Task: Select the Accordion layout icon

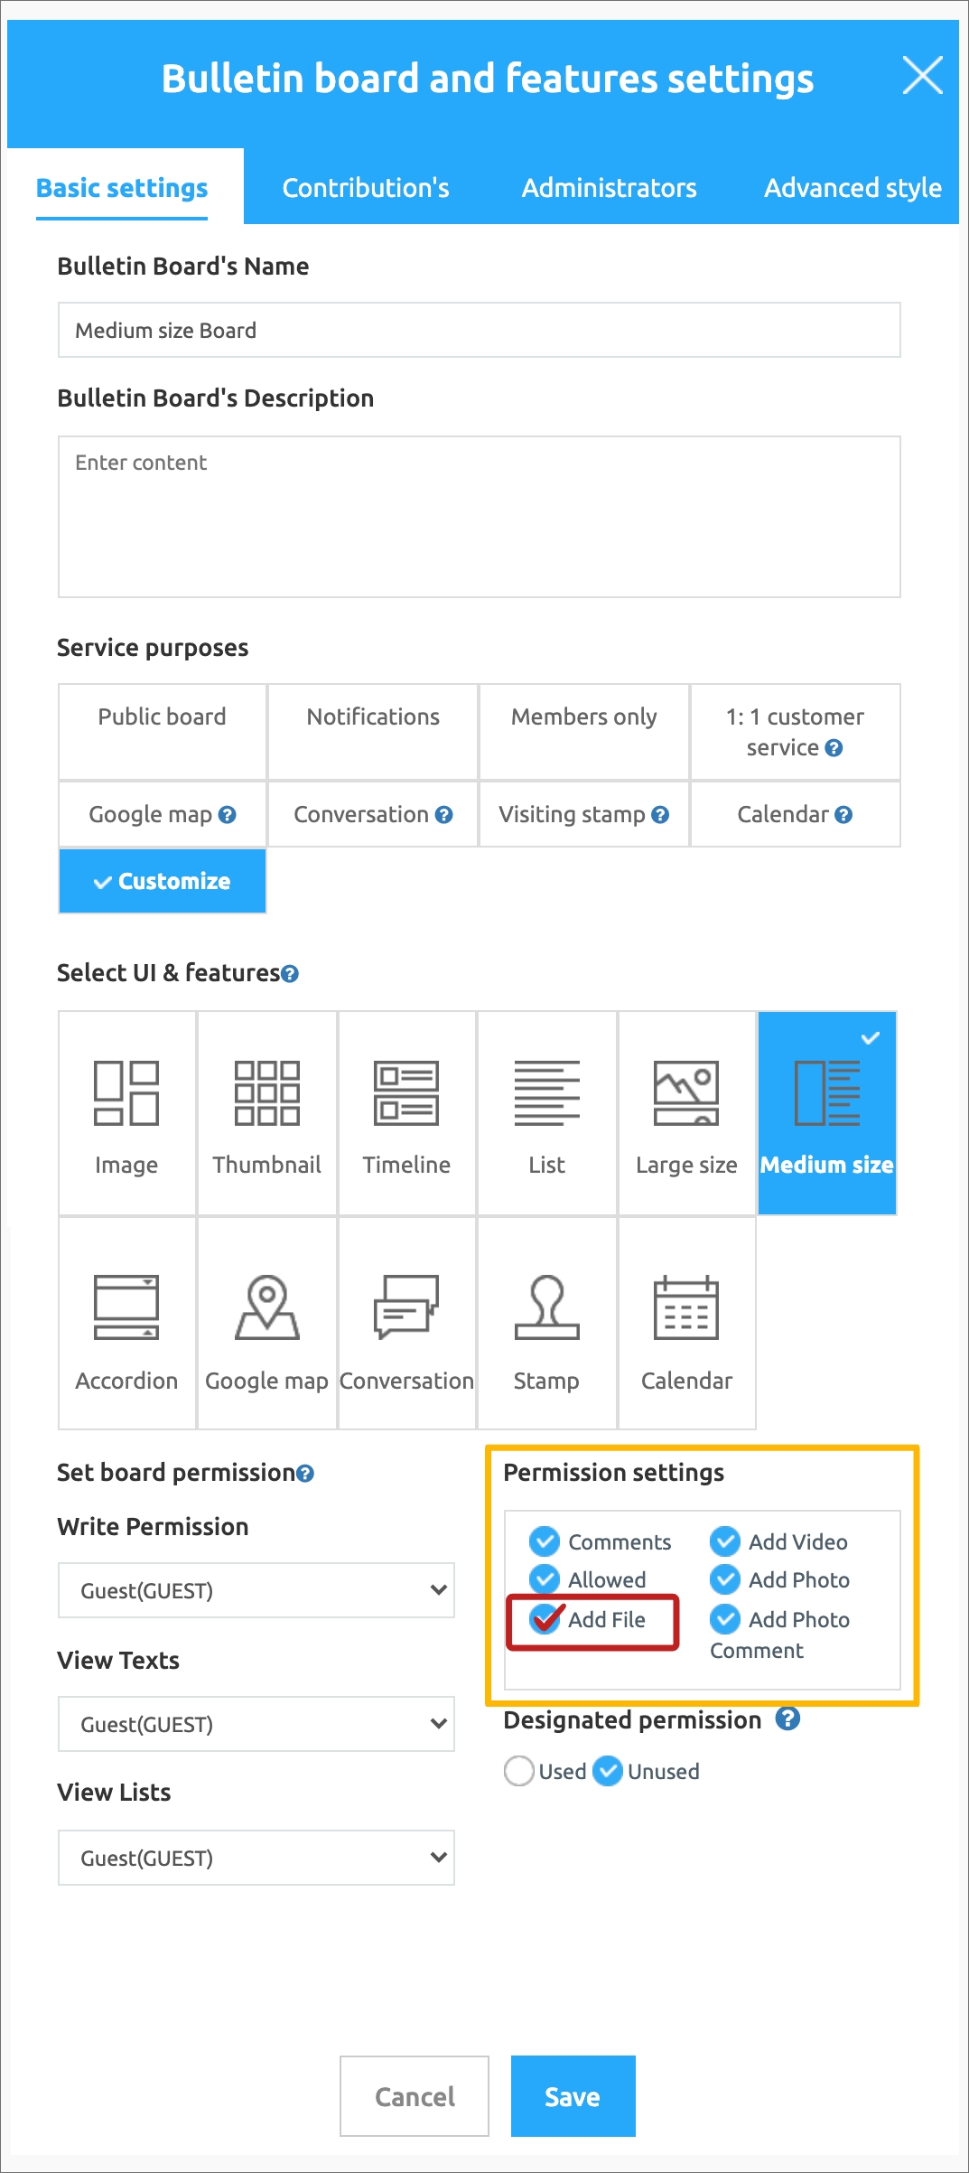Action: (x=126, y=1307)
